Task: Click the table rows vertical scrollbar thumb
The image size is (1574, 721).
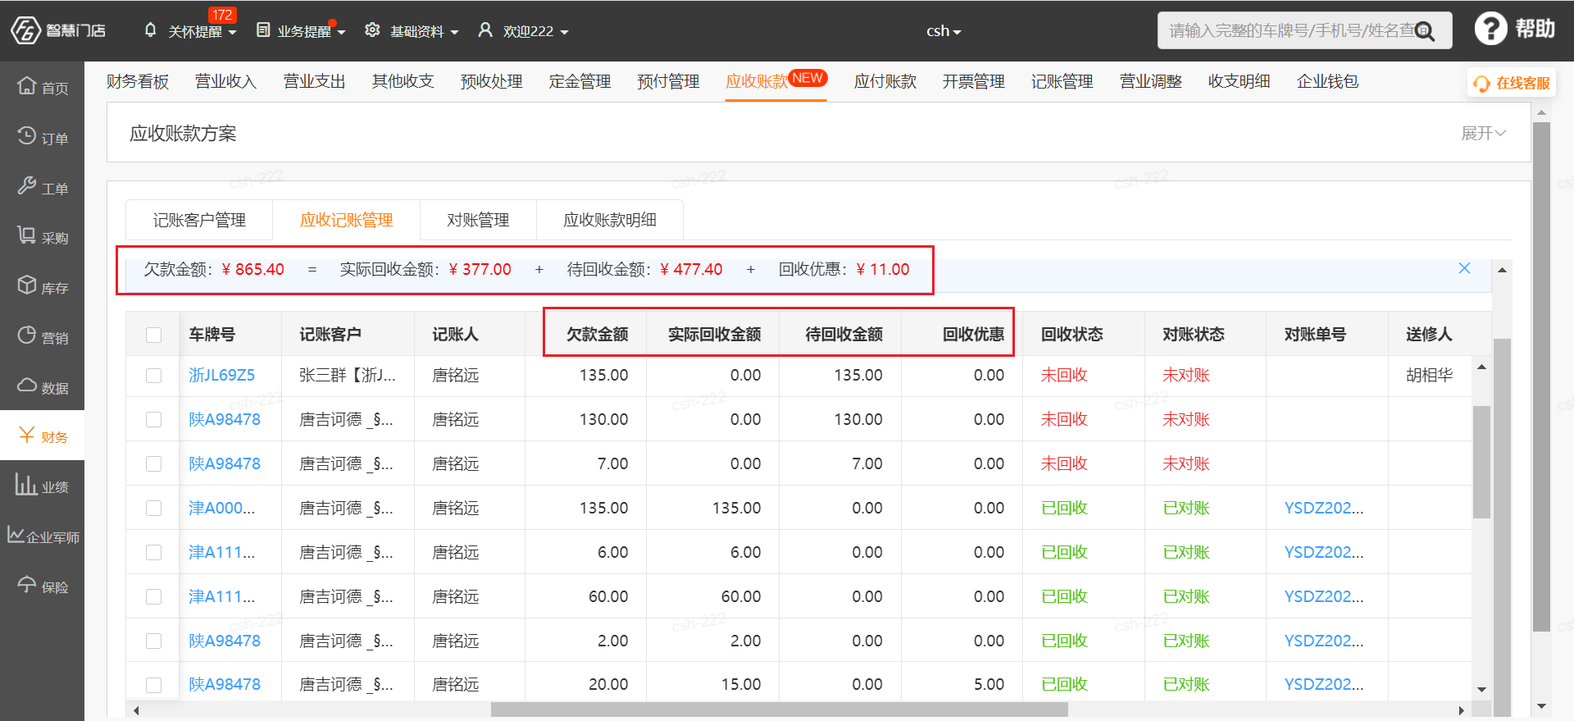Action: tap(1481, 462)
